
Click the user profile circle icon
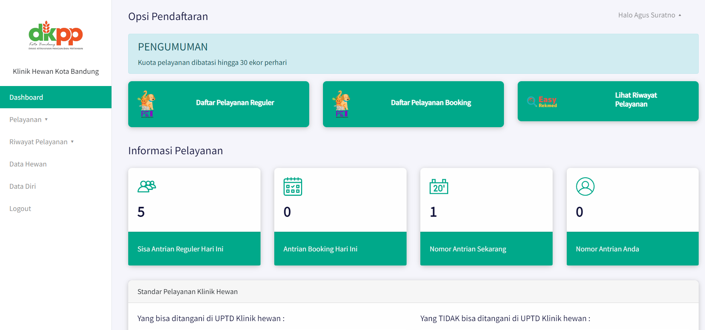tap(585, 187)
